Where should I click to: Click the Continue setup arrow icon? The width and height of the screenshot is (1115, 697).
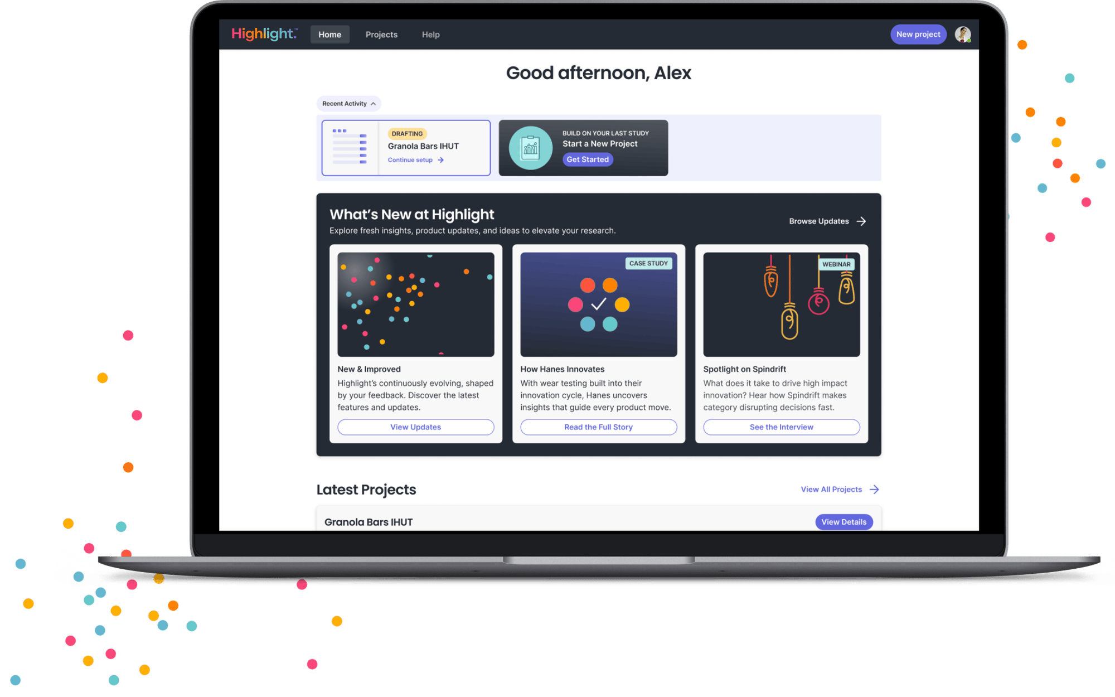pos(441,160)
